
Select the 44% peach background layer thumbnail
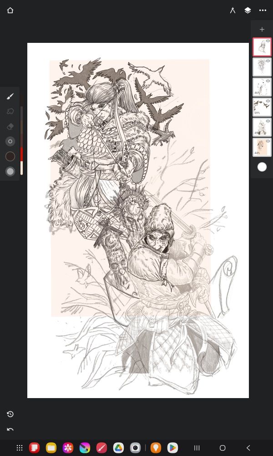[262, 147]
